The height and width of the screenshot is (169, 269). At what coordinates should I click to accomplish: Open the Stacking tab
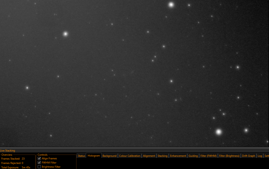point(162,156)
